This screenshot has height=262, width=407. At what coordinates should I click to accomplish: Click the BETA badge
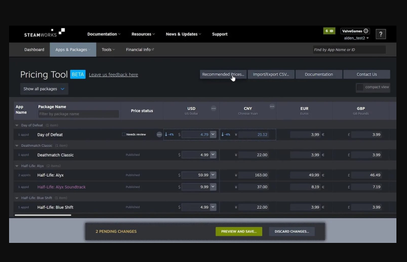78,74
